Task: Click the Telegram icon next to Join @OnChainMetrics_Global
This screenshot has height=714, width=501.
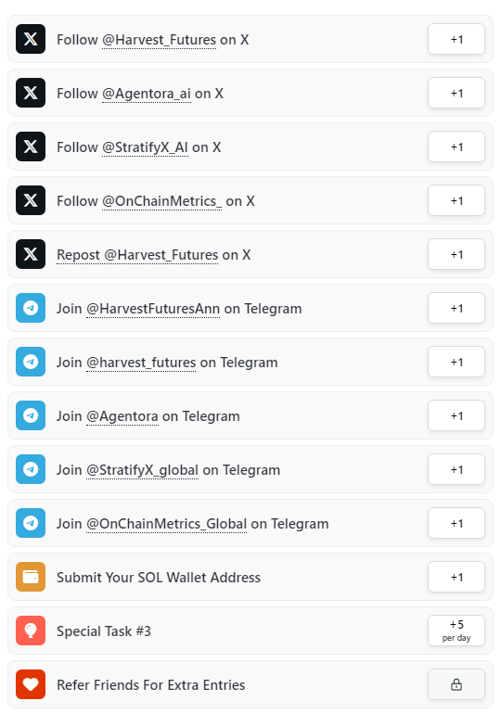Action: 31,523
